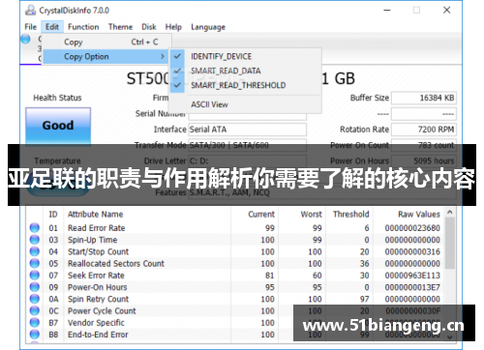Select the Power-On Hours attribute text
Image resolution: width=484 pixels, height=350 pixels.
pos(98,287)
